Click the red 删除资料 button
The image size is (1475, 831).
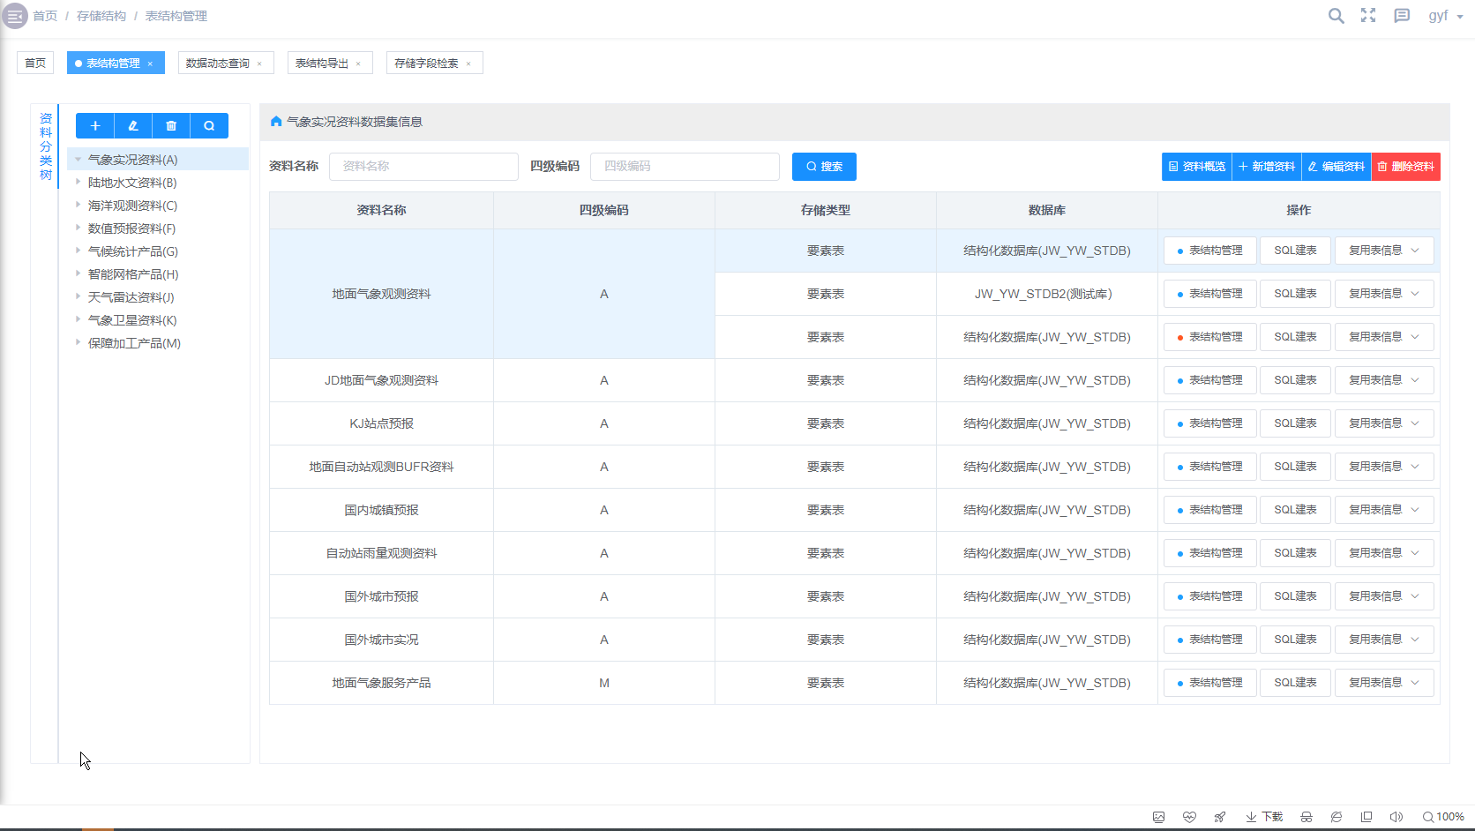1406,167
